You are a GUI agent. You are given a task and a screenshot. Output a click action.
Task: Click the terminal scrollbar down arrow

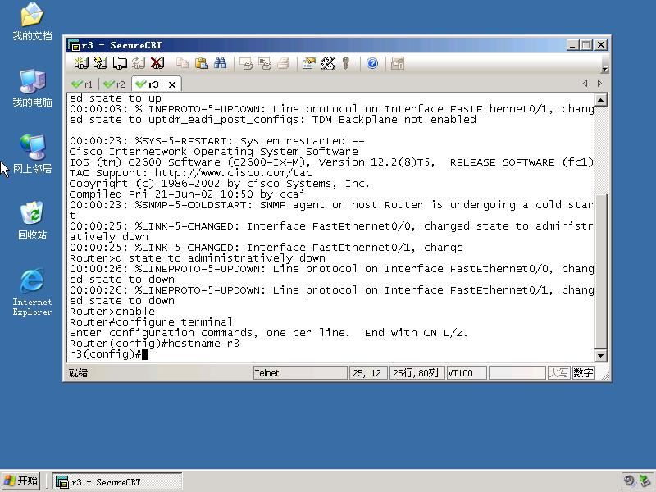[601, 356]
